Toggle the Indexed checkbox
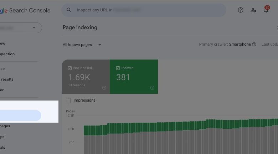Screen dimensions: 278x154 pos(118,68)
